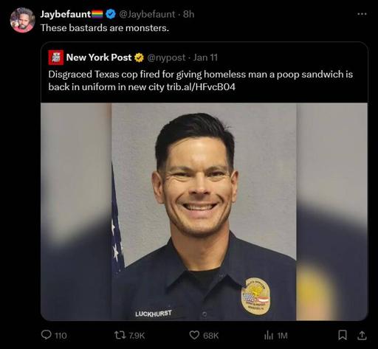Open Jaybefaunt's profile avatar
Screen dimensions: 378x349
pyautogui.click(x=22, y=20)
